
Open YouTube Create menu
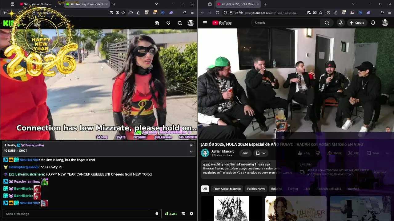[357, 23]
